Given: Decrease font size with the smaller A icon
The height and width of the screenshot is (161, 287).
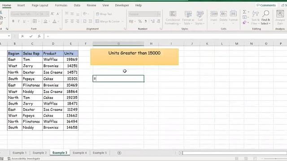Looking at the screenshot, I should click(x=58, y=14).
